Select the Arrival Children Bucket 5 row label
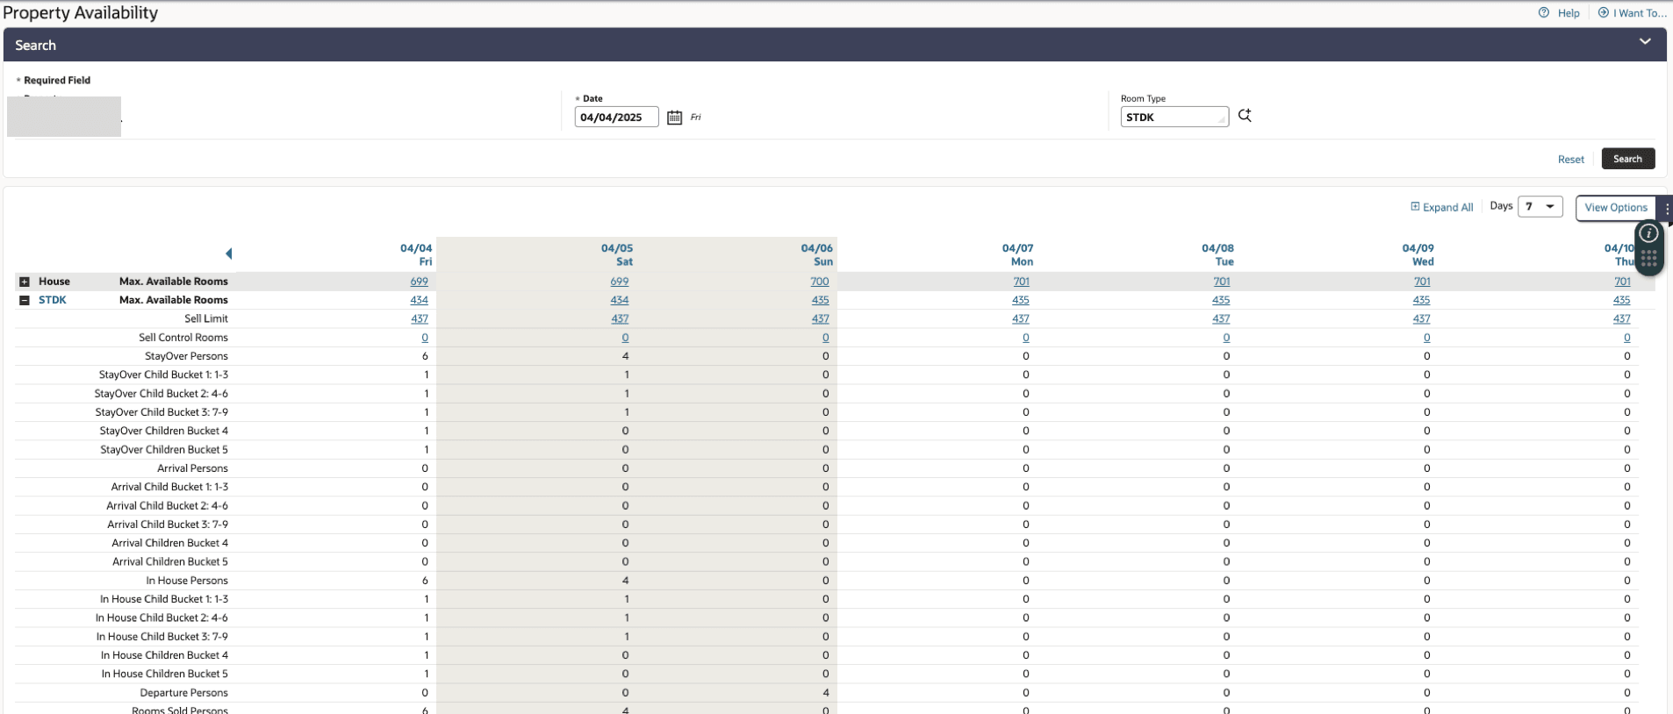1673x714 pixels. pyautogui.click(x=170, y=562)
